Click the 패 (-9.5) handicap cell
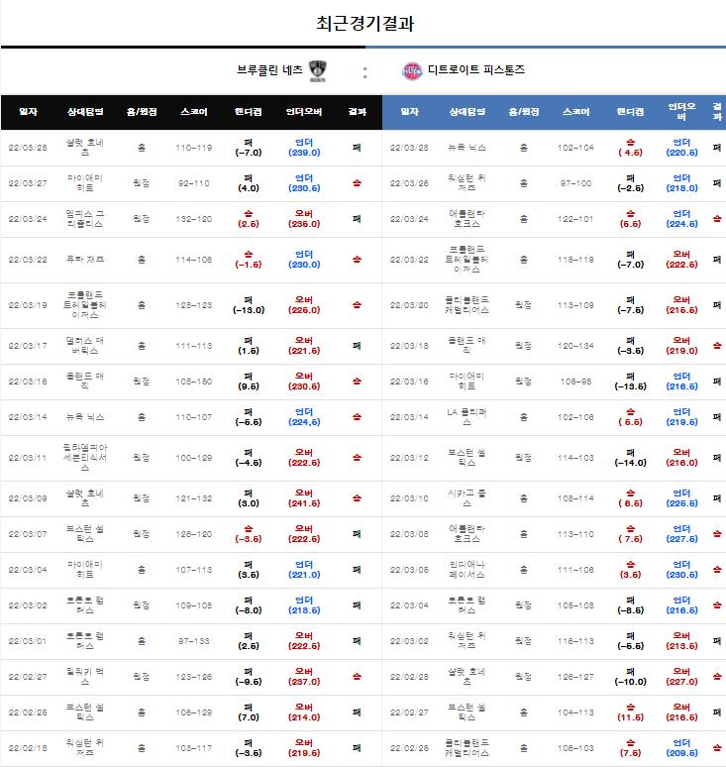The width and height of the screenshot is (726, 767). click(x=249, y=677)
